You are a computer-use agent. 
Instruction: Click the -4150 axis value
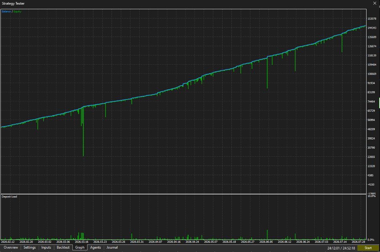pyautogui.click(x=371, y=184)
